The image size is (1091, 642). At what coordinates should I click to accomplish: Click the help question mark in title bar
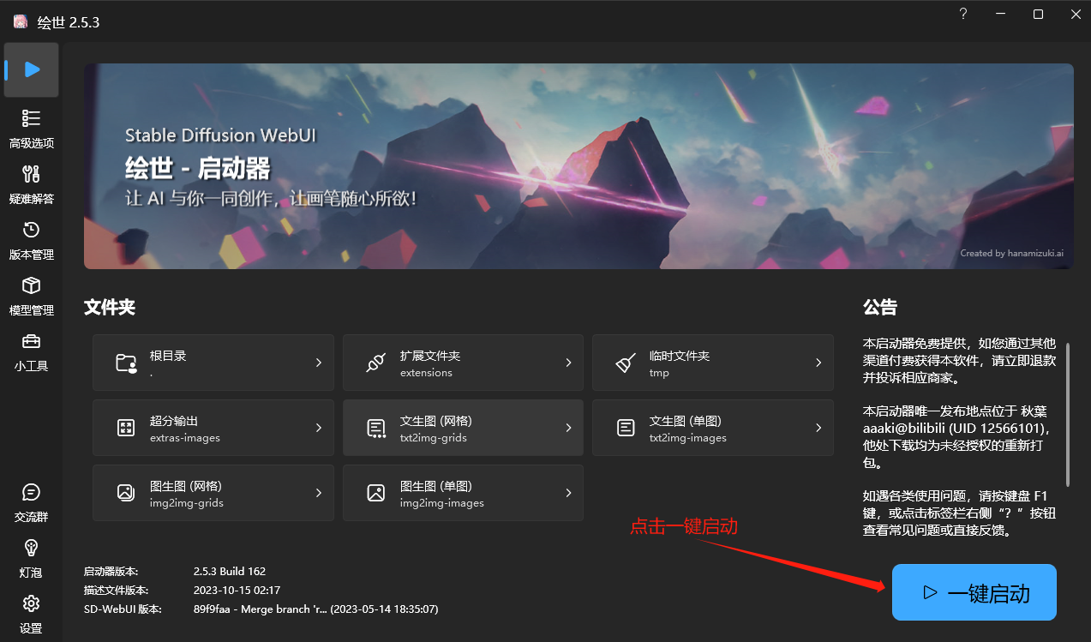pyautogui.click(x=963, y=14)
